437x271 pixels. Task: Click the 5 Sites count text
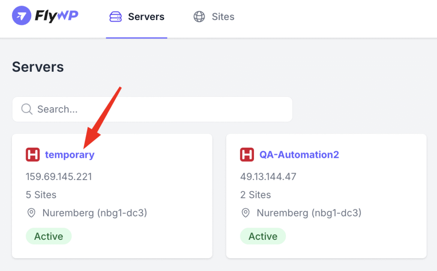click(x=41, y=195)
